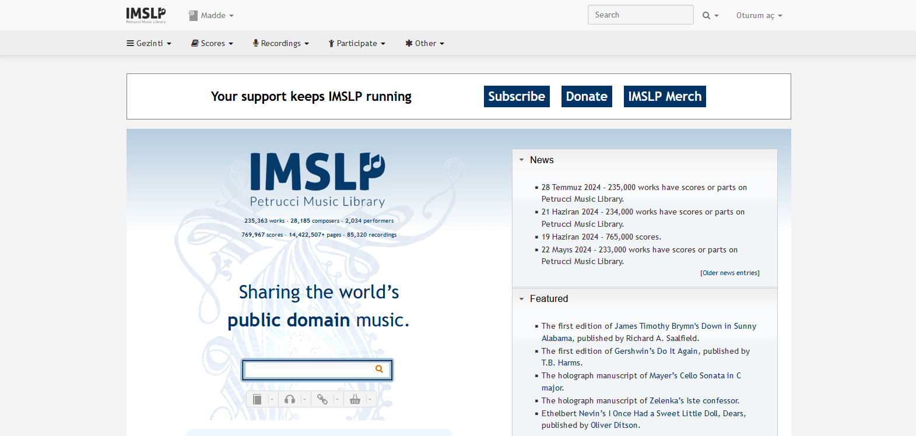
Task: Expand the arrow next to the basket icon
Action: click(x=370, y=399)
